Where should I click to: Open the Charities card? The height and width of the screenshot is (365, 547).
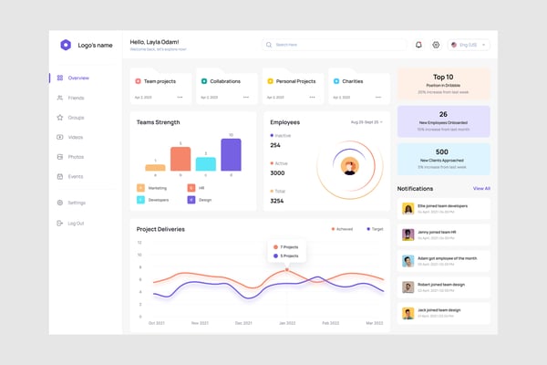pyautogui.click(x=359, y=87)
